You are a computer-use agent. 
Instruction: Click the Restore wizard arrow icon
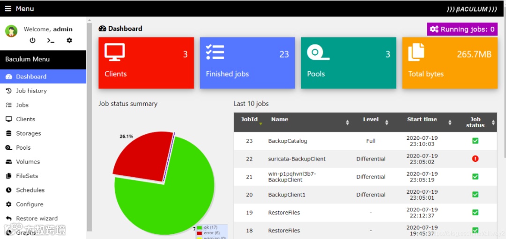[x=9, y=218]
